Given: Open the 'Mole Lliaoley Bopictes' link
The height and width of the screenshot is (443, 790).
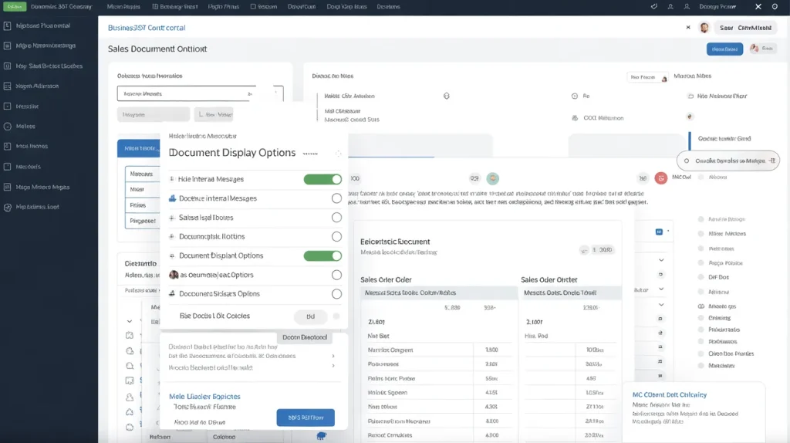Looking at the screenshot, I should tap(204, 397).
